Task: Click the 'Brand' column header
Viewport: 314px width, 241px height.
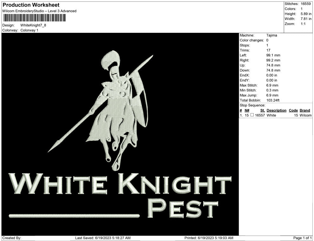Action: point(305,110)
